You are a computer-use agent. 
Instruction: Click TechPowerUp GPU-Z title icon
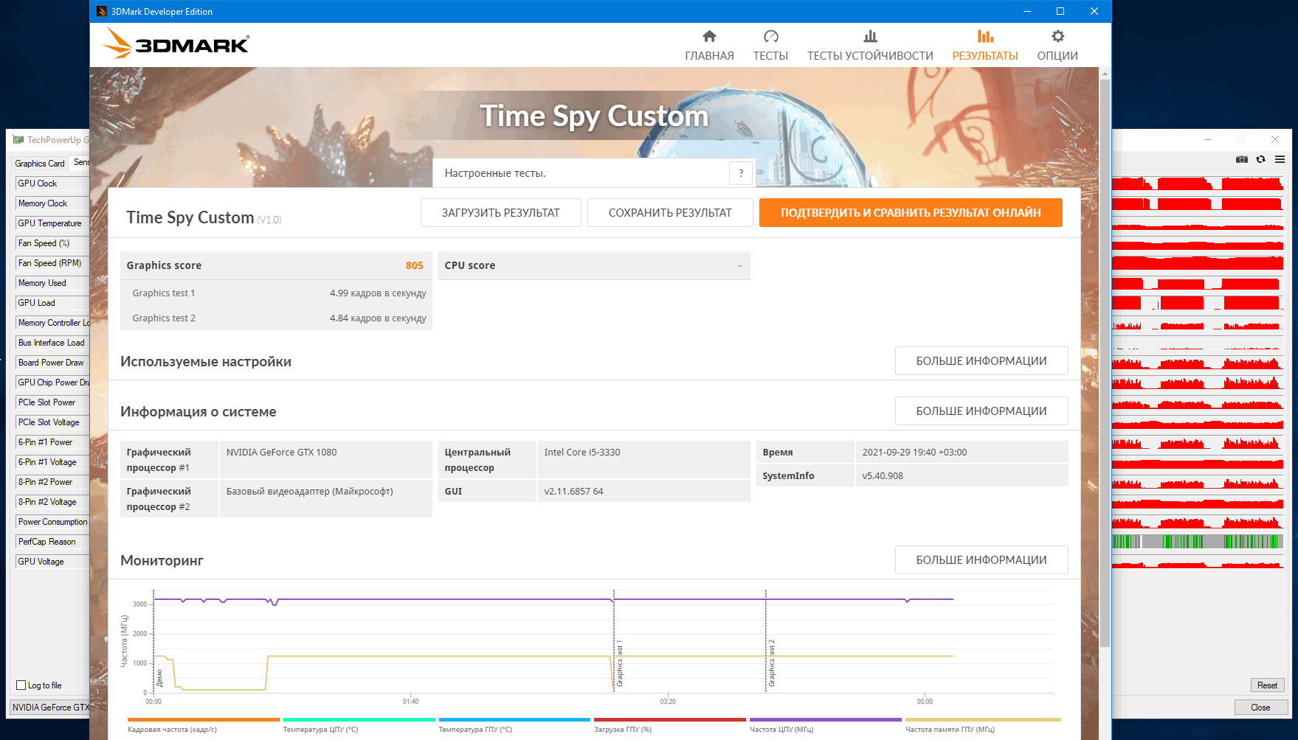[x=18, y=139]
